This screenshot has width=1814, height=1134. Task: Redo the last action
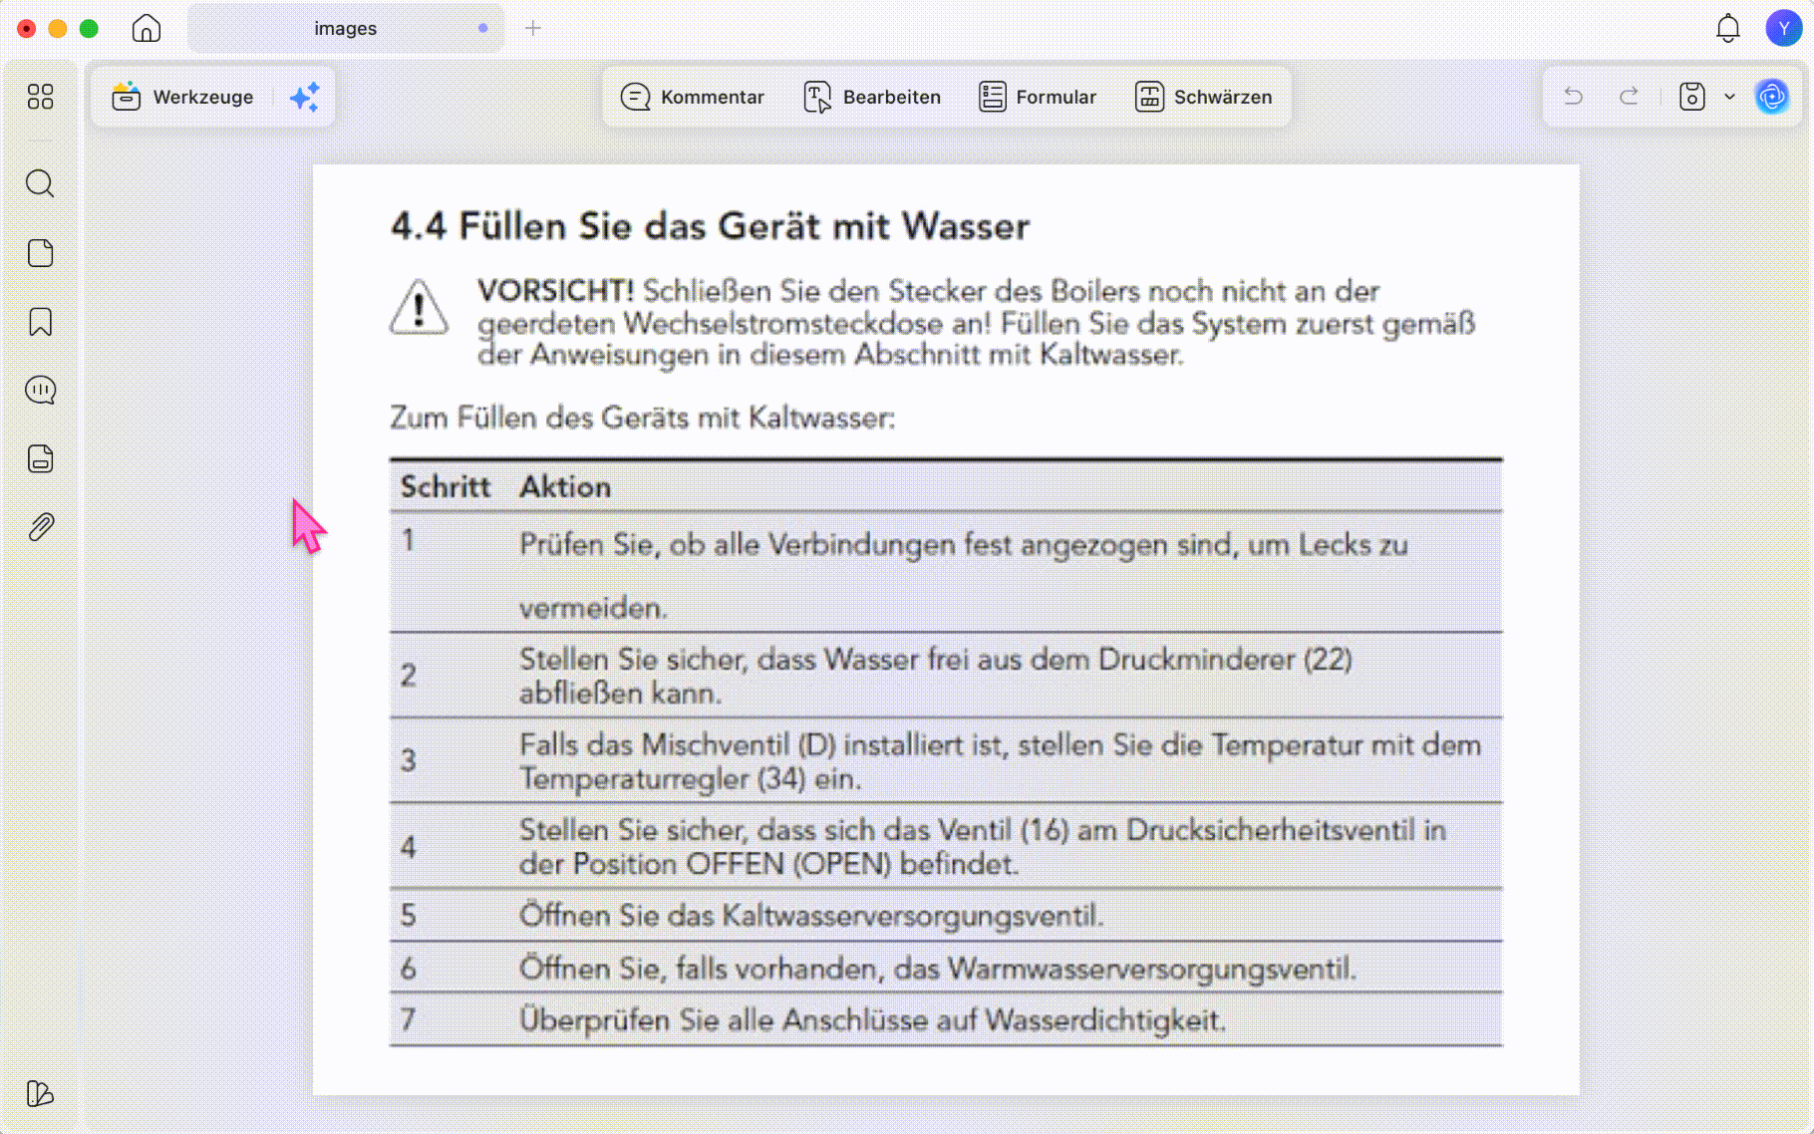point(1629,97)
